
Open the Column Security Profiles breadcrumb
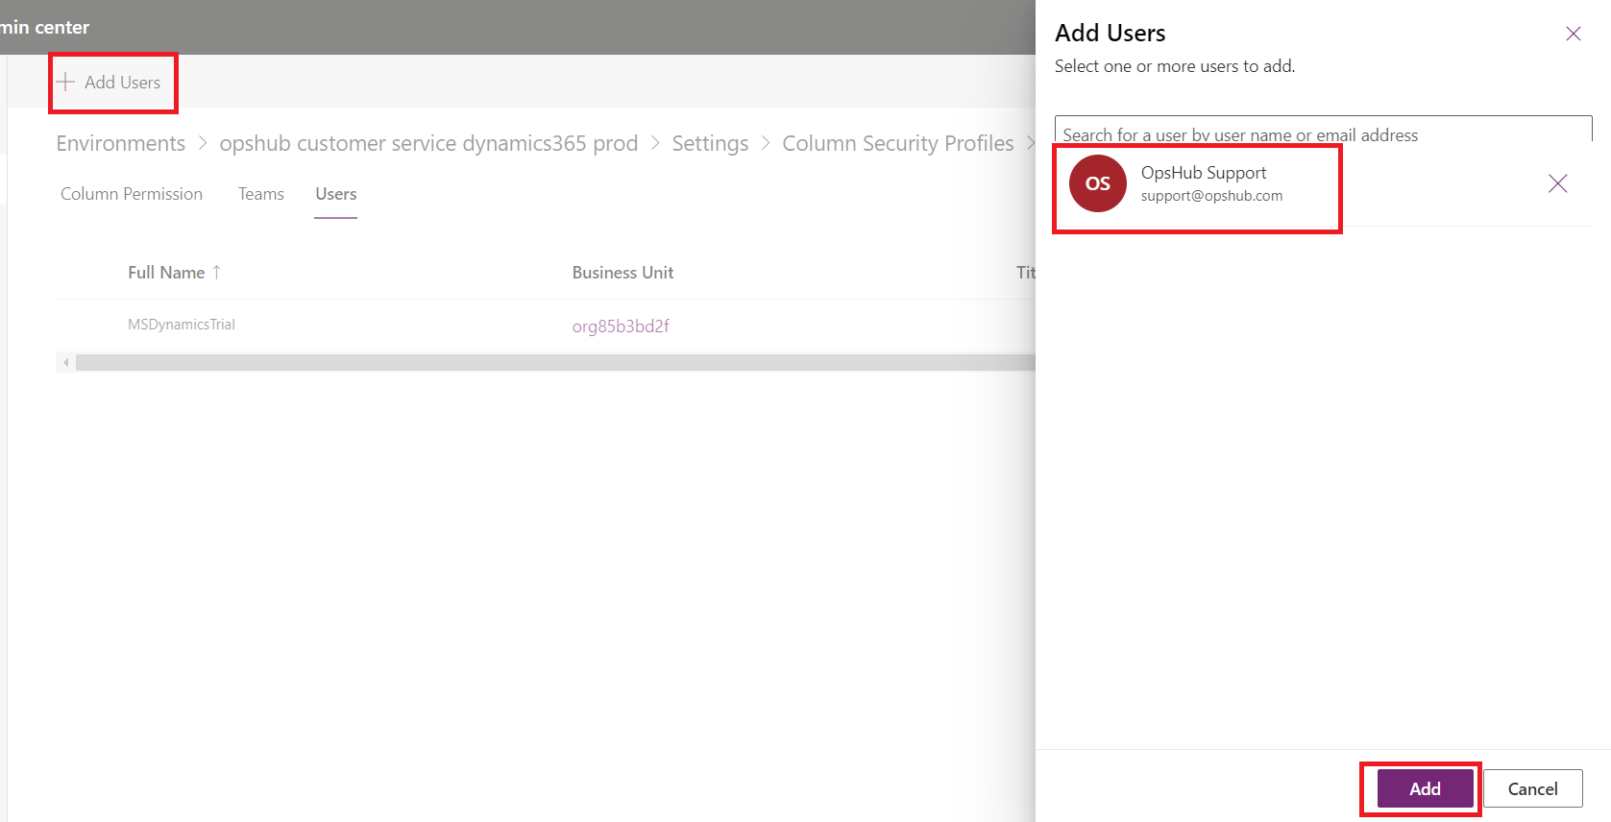click(x=897, y=143)
